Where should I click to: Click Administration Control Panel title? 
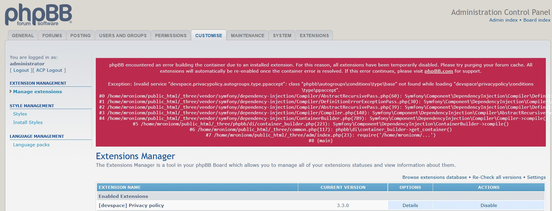[x=501, y=12]
